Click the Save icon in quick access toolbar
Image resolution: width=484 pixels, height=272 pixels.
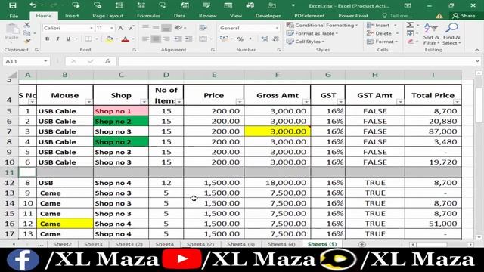point(13,5)
